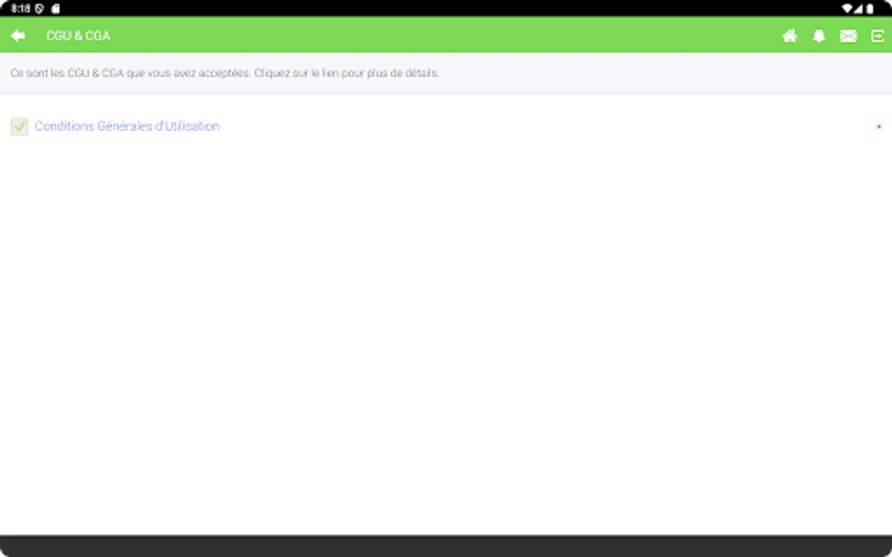Log out using the exit icon
Viewport: 892px width, 557px height.
[878, 35]
